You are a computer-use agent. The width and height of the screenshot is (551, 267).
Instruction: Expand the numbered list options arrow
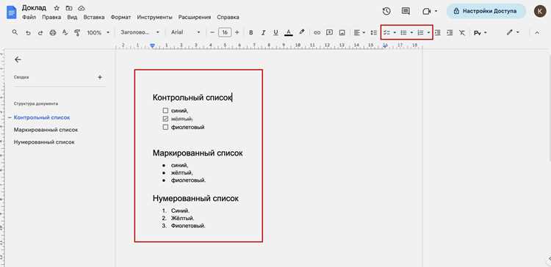click(428, 32)
